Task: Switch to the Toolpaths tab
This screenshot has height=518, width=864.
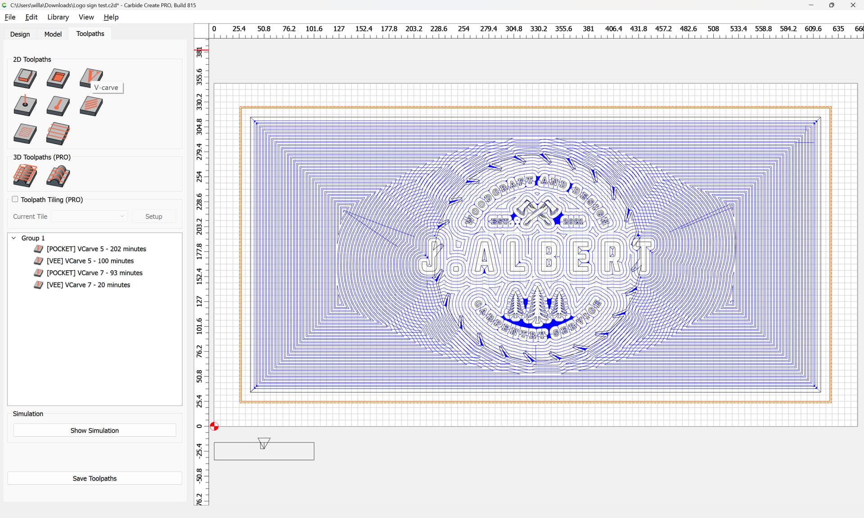Action: (x=90, y=34)
